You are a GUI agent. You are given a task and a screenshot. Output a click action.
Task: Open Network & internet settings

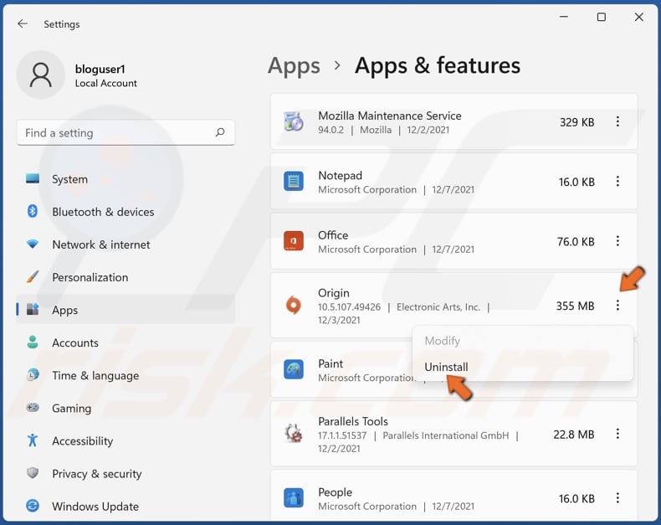pyautogui.click(x=126, y=244)
